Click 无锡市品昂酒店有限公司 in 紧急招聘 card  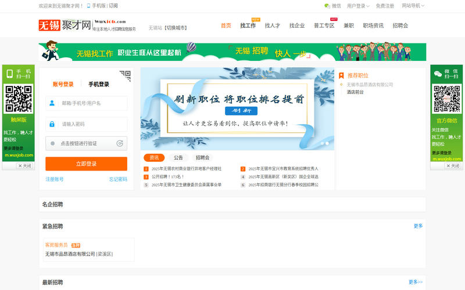point(70,254)
